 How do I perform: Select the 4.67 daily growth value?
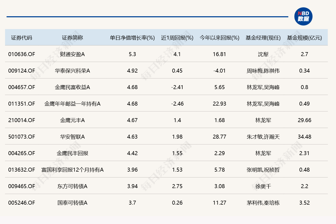132,120
